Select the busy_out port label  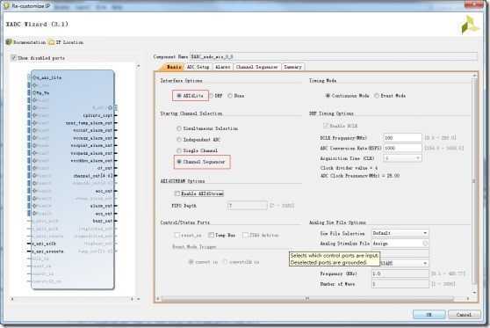coord(103,221)
